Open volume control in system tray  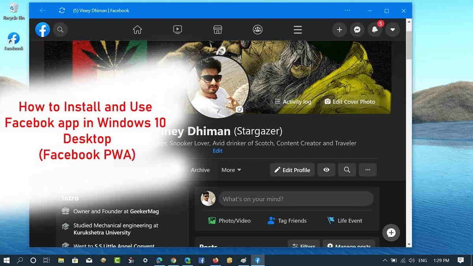(412, 260)
